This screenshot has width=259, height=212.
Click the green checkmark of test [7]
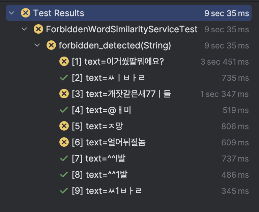point(64,158)
